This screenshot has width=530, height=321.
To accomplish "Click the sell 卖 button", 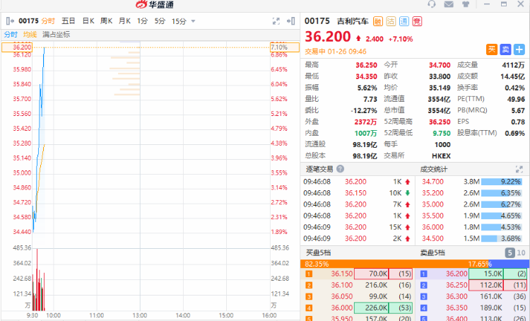I will point(505,49).
